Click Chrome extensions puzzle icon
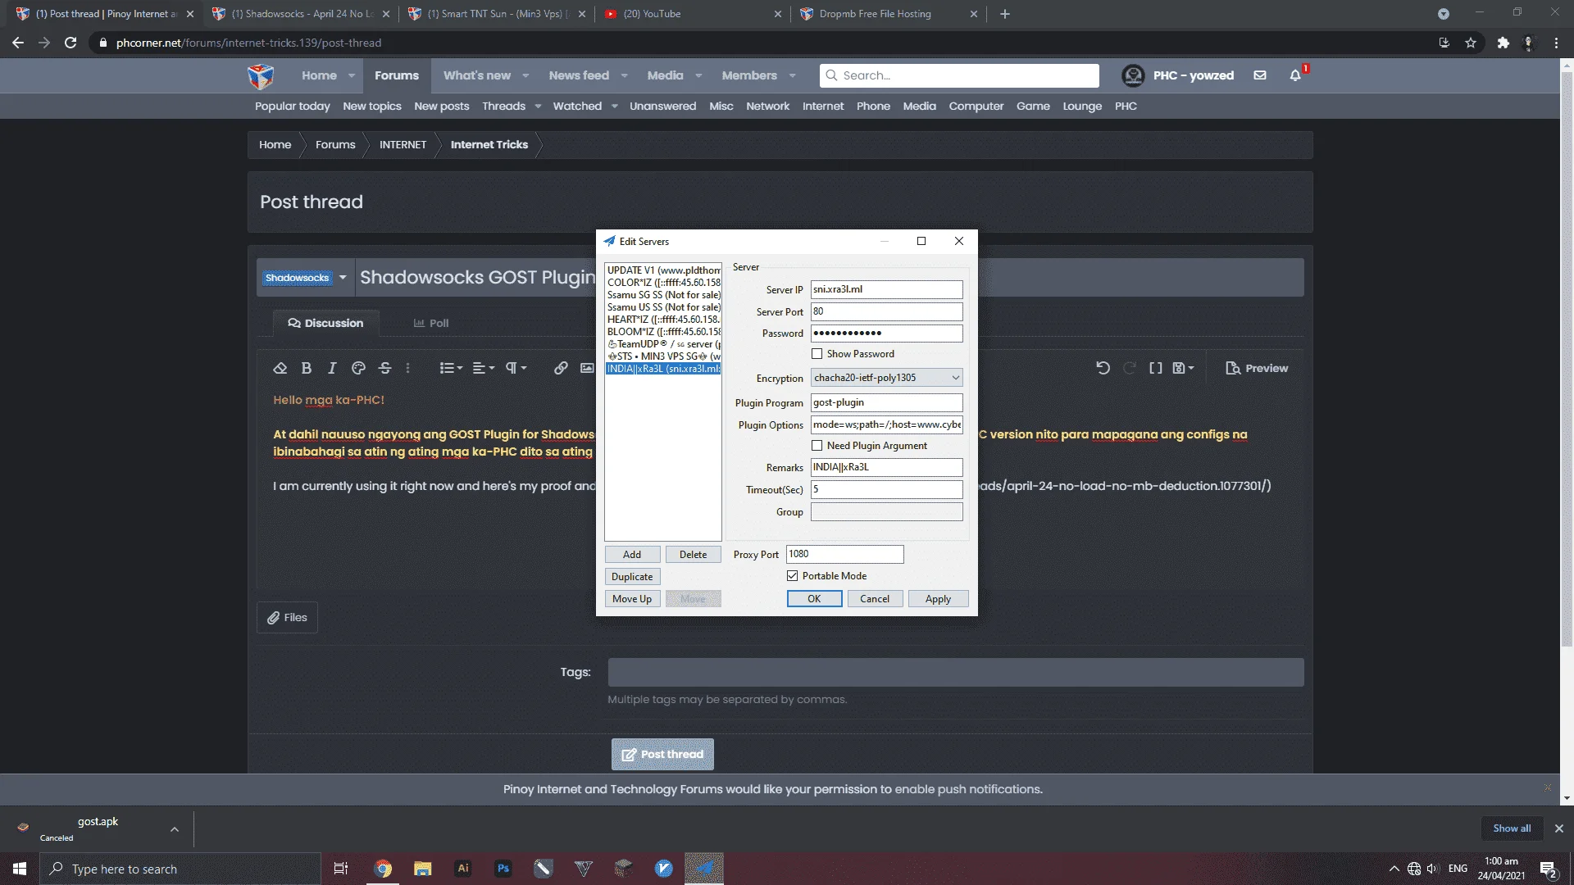 pos(1503,43)
